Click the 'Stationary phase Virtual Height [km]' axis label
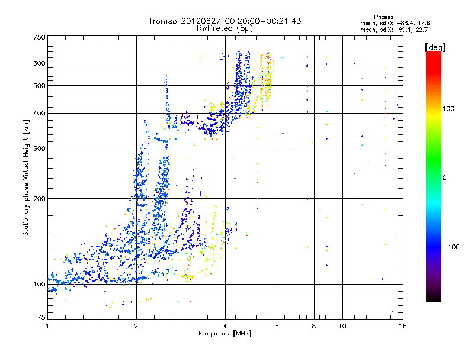474x355 pixels. click(x=25, y=177)
